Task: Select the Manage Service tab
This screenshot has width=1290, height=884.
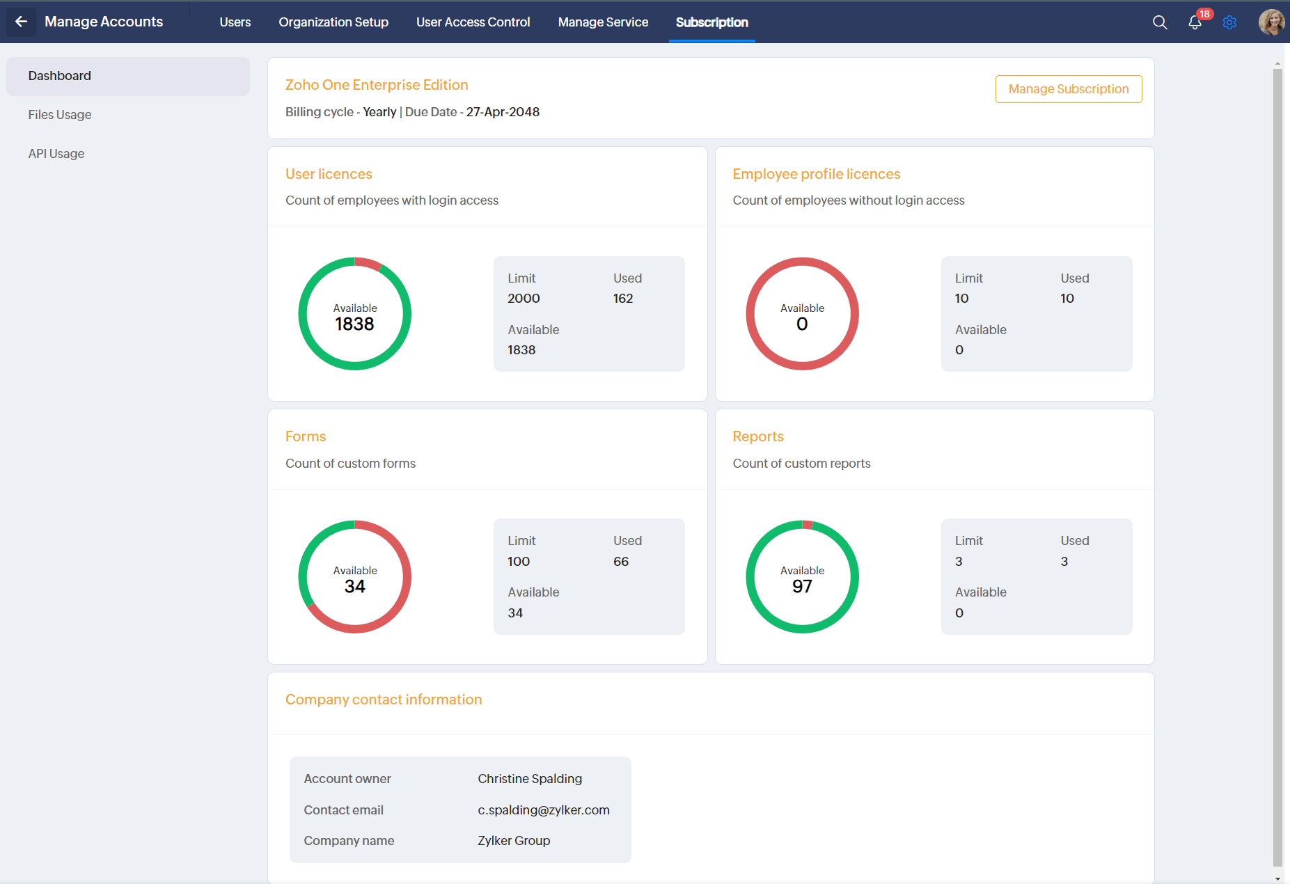Action: click(x=603, y=22)
